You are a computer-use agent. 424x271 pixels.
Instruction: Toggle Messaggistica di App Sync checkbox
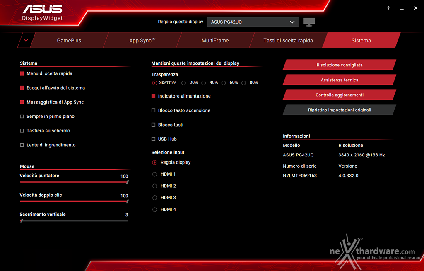(22, 102)
